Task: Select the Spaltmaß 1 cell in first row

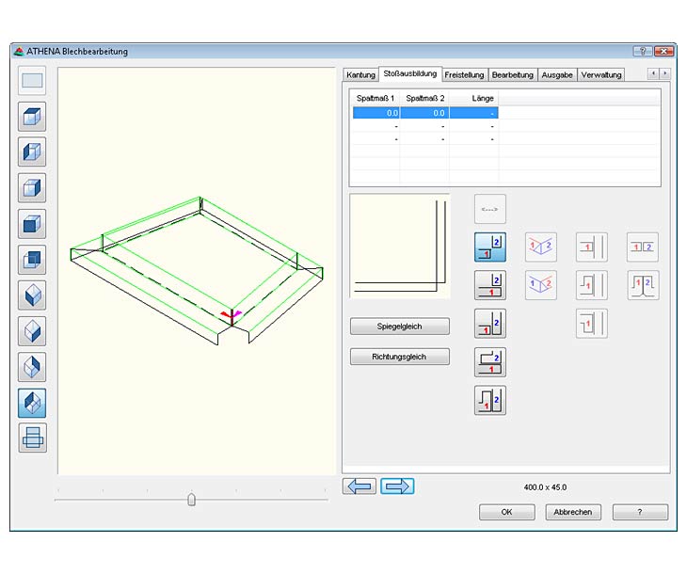Action: 375,113
